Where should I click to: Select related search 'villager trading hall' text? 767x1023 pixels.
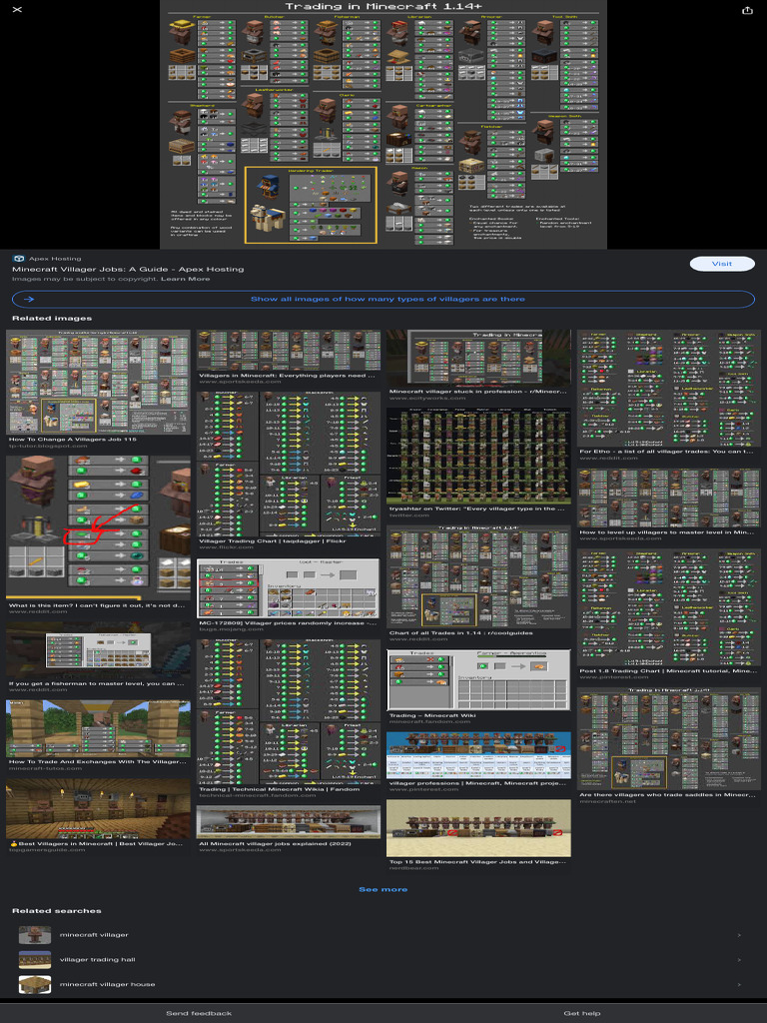pos(98,960)
